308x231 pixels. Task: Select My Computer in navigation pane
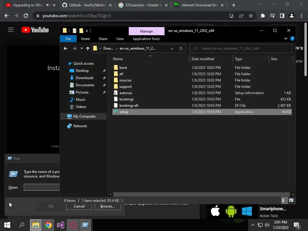coord(84,116)
